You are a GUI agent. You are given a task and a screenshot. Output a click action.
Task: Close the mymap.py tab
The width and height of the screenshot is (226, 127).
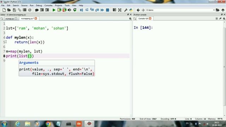16,19
